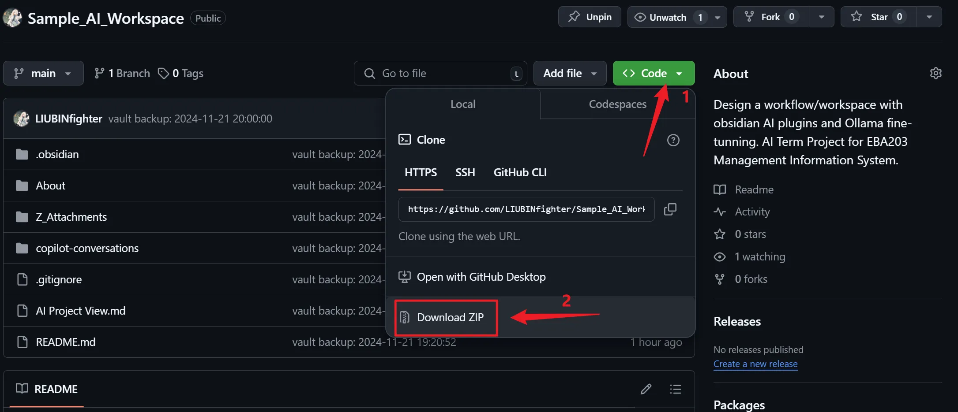This screenshot has width=958, height=412.
Task: Click the folder icon for About
Action: 22,186
